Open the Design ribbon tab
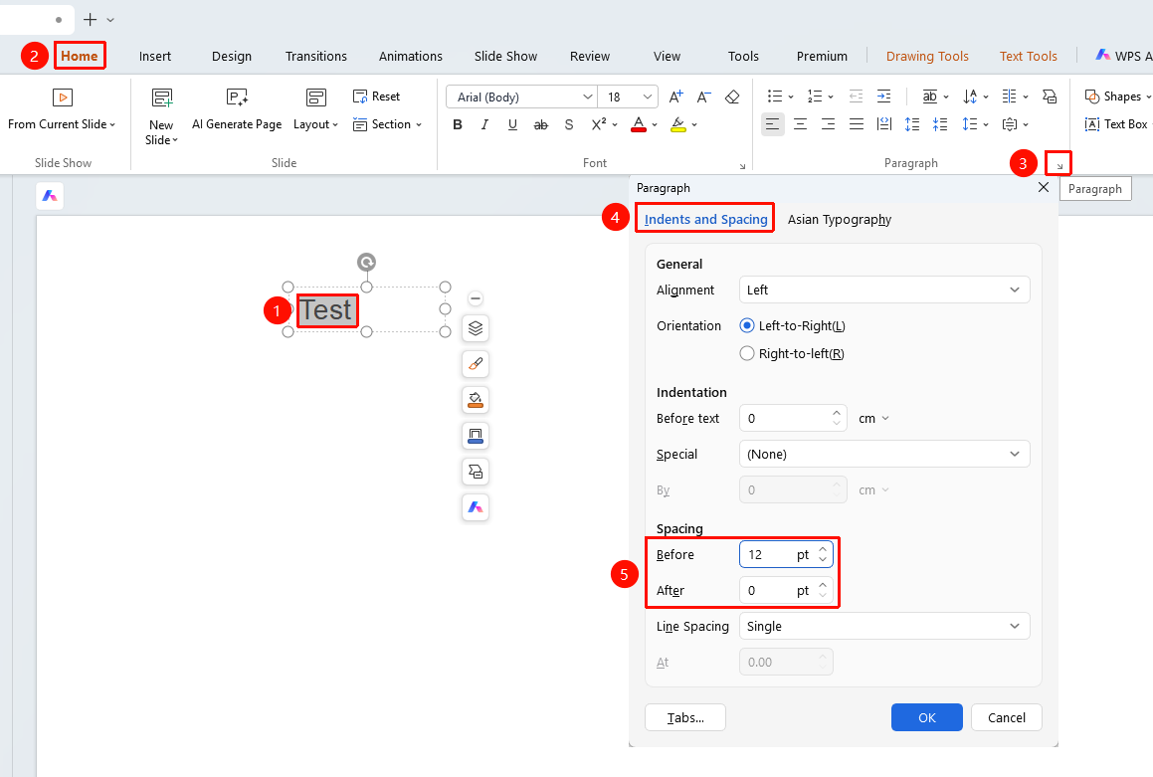 pos(232,56)
